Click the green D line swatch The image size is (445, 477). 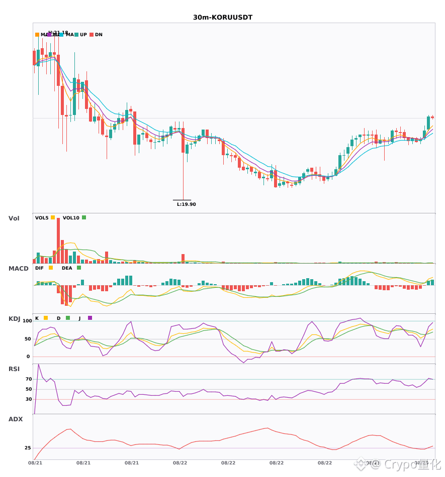(68, 318)
